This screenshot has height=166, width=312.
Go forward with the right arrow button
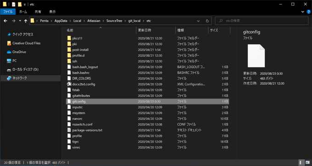point(13,21)
